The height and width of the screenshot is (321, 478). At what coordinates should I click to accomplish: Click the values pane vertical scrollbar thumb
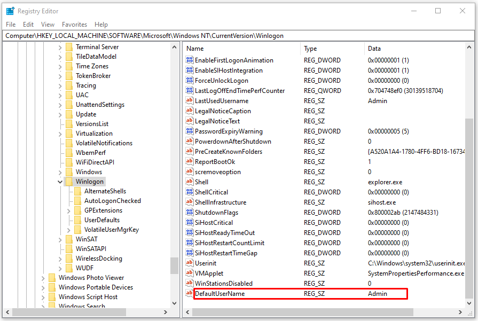[x=469, y=208]
